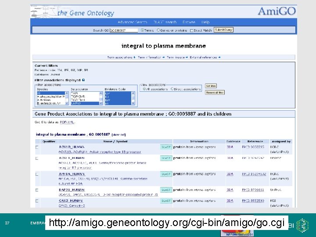
Task: Select Genes or proteins radio button
Action: 158,30
